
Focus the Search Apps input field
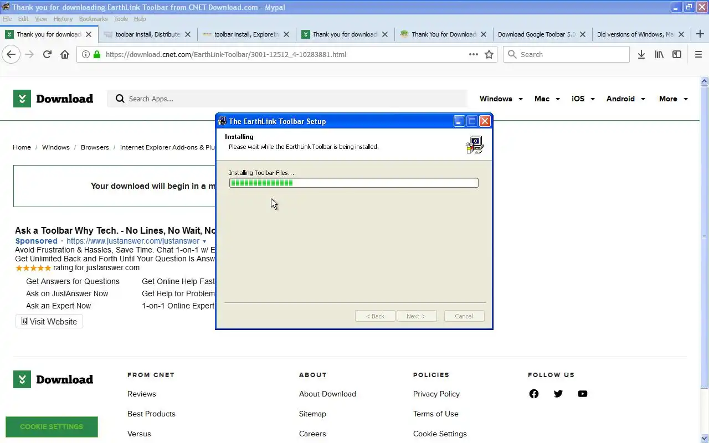pyautogui.click(x=288, y=99)
